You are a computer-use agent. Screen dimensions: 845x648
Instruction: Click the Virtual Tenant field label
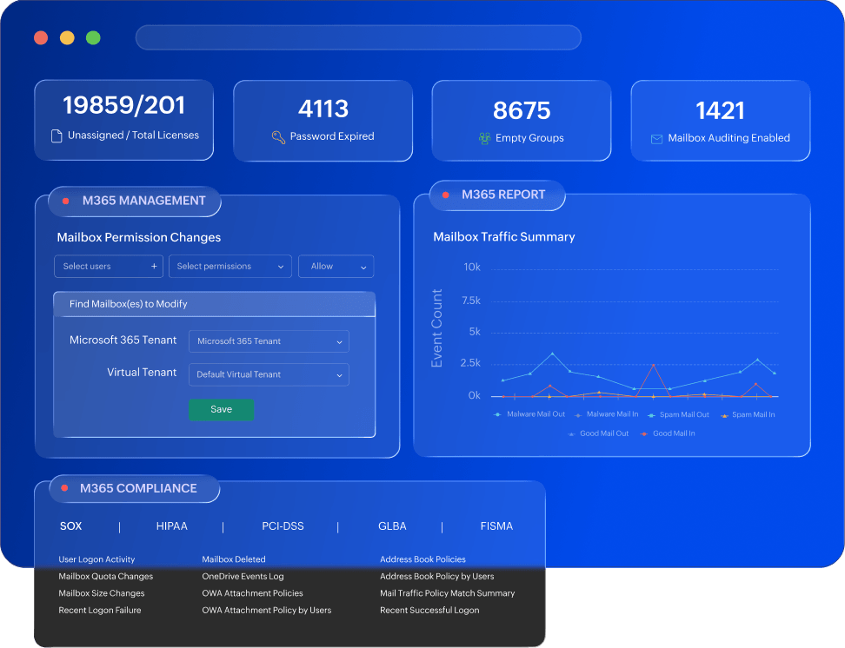(142, 373)
